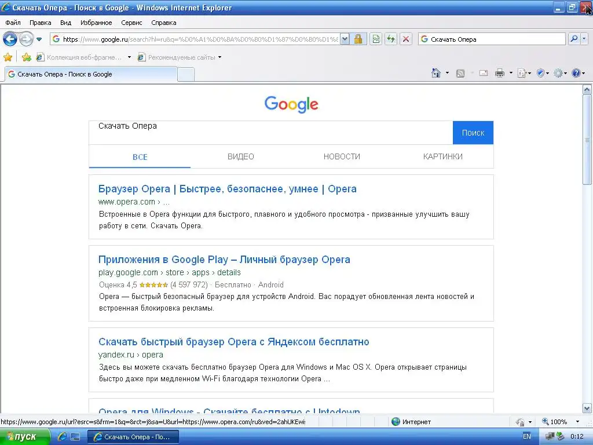The height and width of the screenshot is (445, 593).
Task: Refresh the page with the Refresh icon
Action: [x=391, y=39]
